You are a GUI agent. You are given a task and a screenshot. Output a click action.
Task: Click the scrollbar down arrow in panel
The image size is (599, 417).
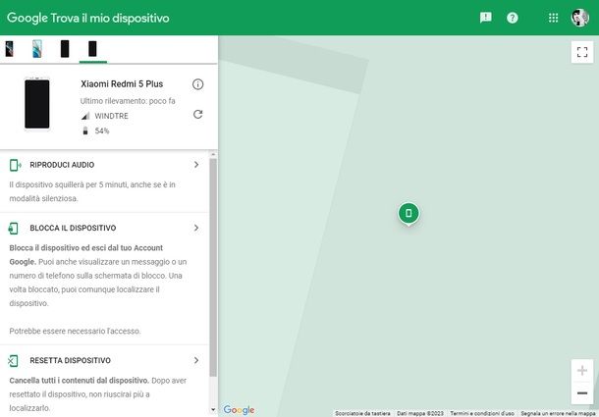point(213,410)
